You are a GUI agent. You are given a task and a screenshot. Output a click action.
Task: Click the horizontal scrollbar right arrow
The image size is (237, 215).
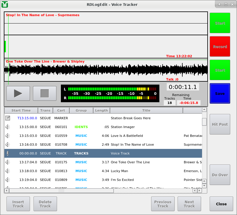pyautogui.click(x=200, y=191)
